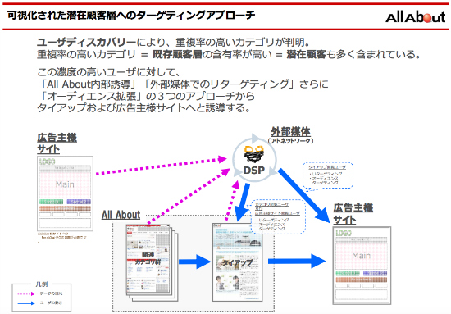Click the All About logo
This screenshot has height=314, width=451.
point(415,17)
